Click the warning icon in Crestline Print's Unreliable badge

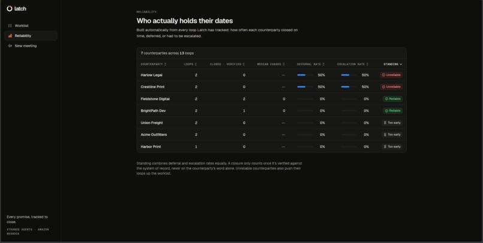click(384, 87)
